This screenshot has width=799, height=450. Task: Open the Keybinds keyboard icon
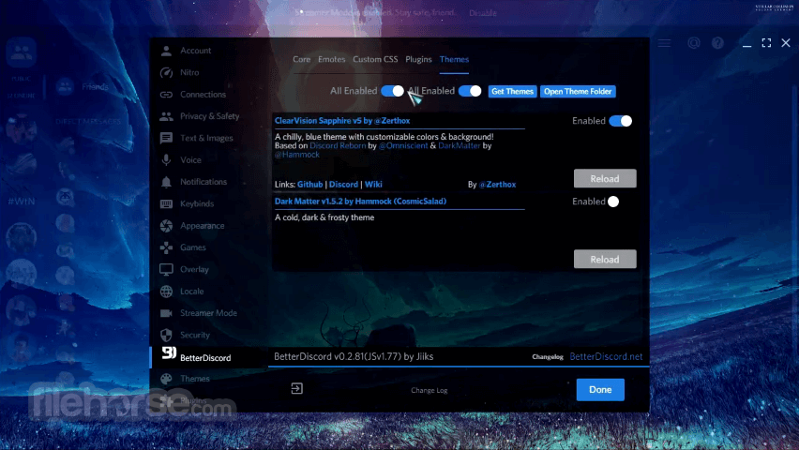166,203
